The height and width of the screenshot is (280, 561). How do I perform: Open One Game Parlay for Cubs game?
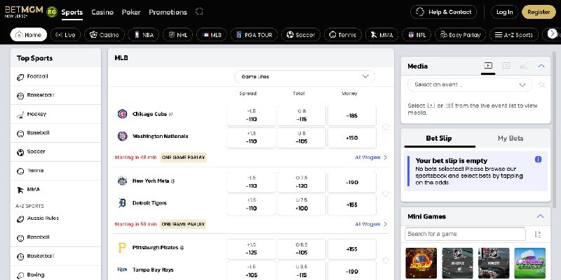pyautogui.click(x=183, y=157)
